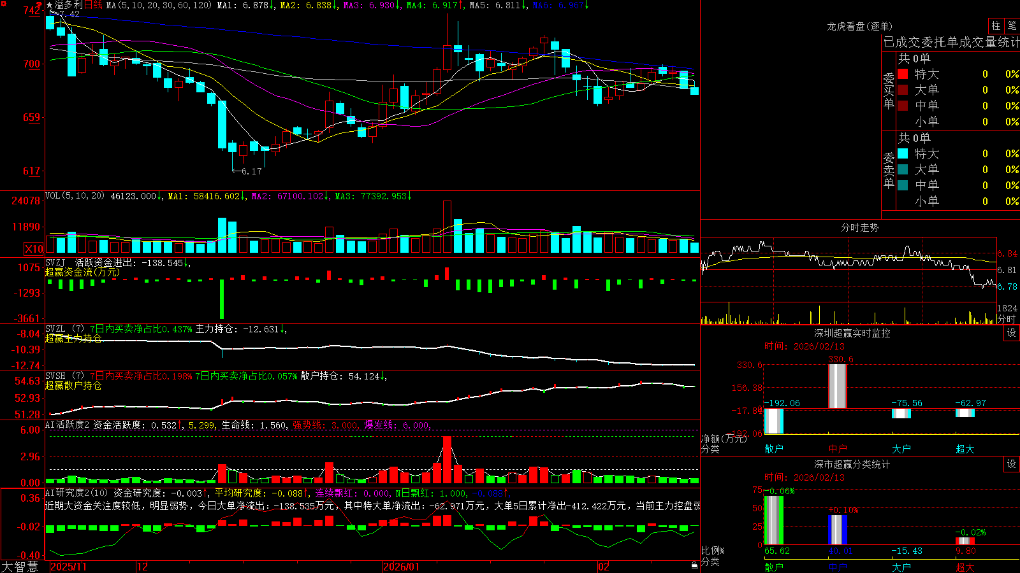Click the 65.62 散户 proportion bar
This screenshot has width=1020, height=573.
coord(774,520)
